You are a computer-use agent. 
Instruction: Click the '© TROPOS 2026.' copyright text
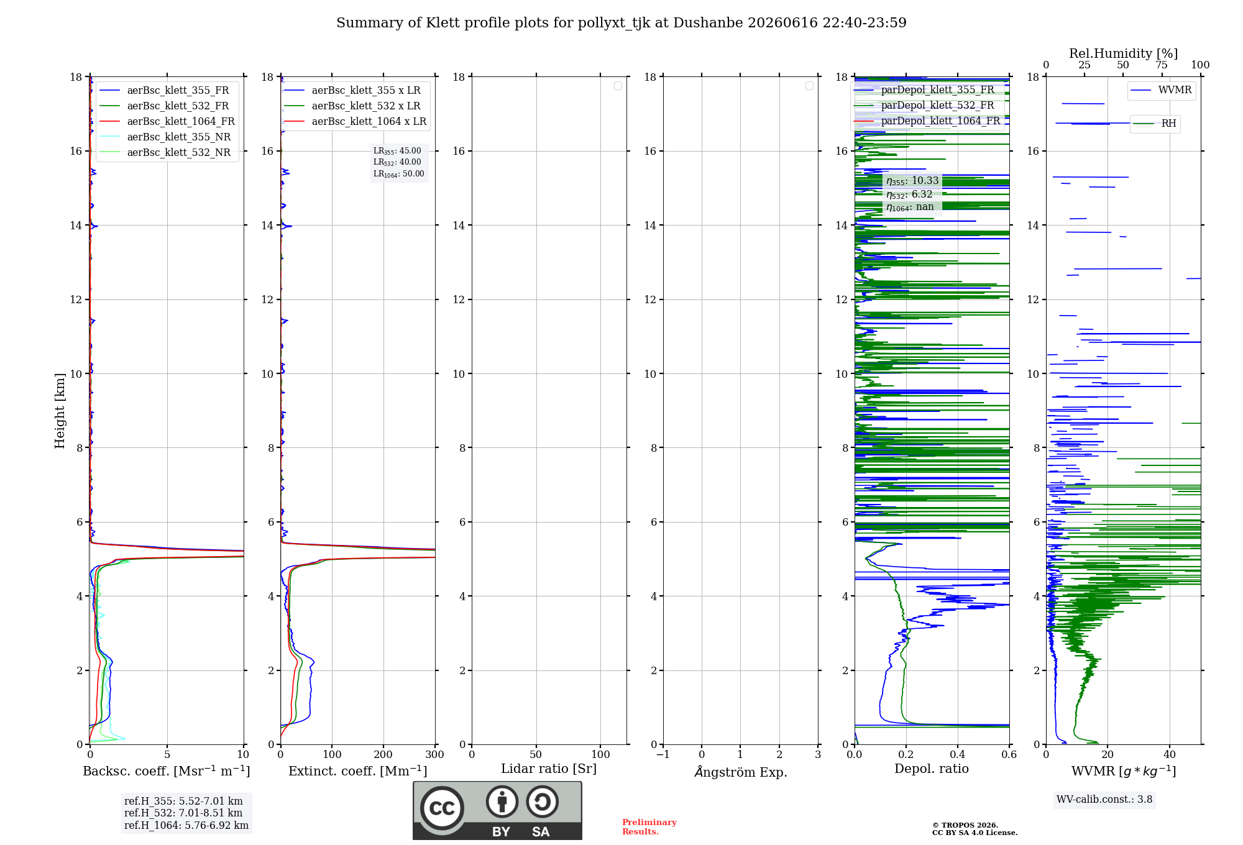coord(965,825)
